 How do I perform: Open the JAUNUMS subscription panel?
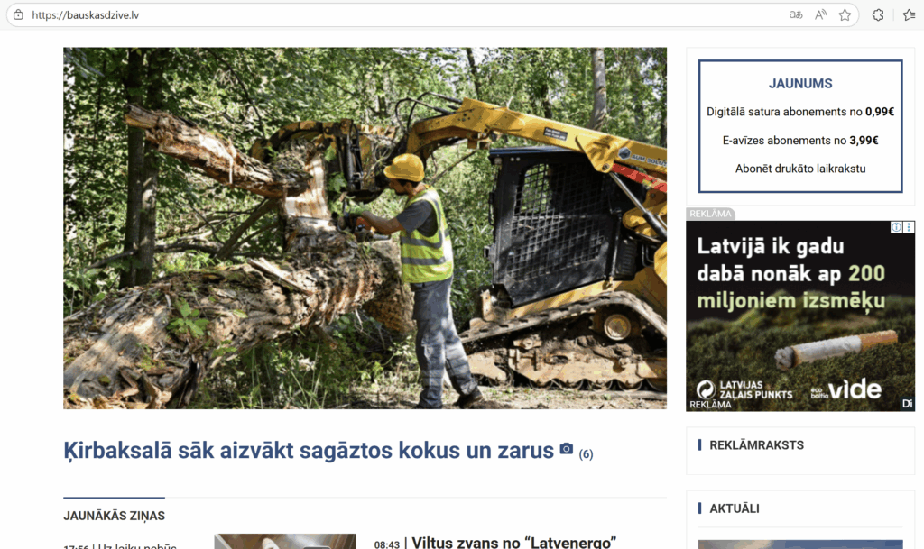(799, 83)
